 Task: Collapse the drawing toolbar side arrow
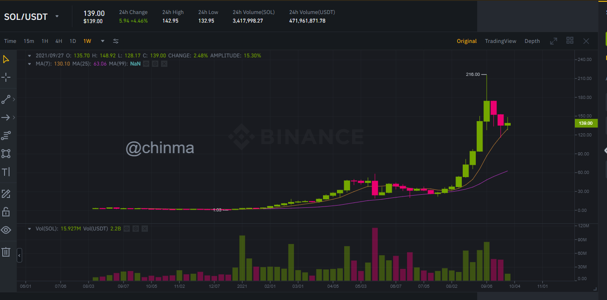19,255
